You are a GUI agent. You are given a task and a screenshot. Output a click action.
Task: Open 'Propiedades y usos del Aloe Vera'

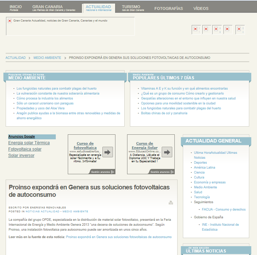[x=41, y=108]
